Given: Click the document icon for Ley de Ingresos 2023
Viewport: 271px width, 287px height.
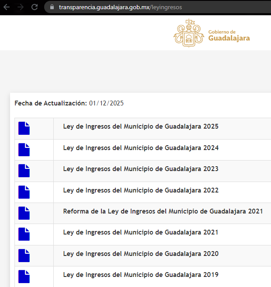Looking at the screenshot, I should coord(24,171).
